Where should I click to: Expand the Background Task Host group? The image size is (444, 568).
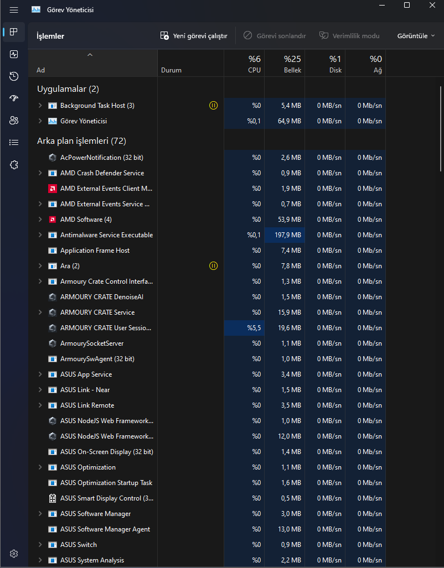[x=40, y=106]
